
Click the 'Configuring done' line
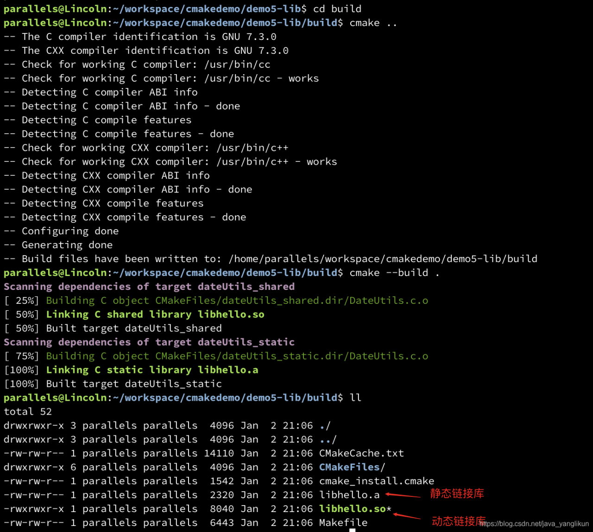(x=61, y=231)
